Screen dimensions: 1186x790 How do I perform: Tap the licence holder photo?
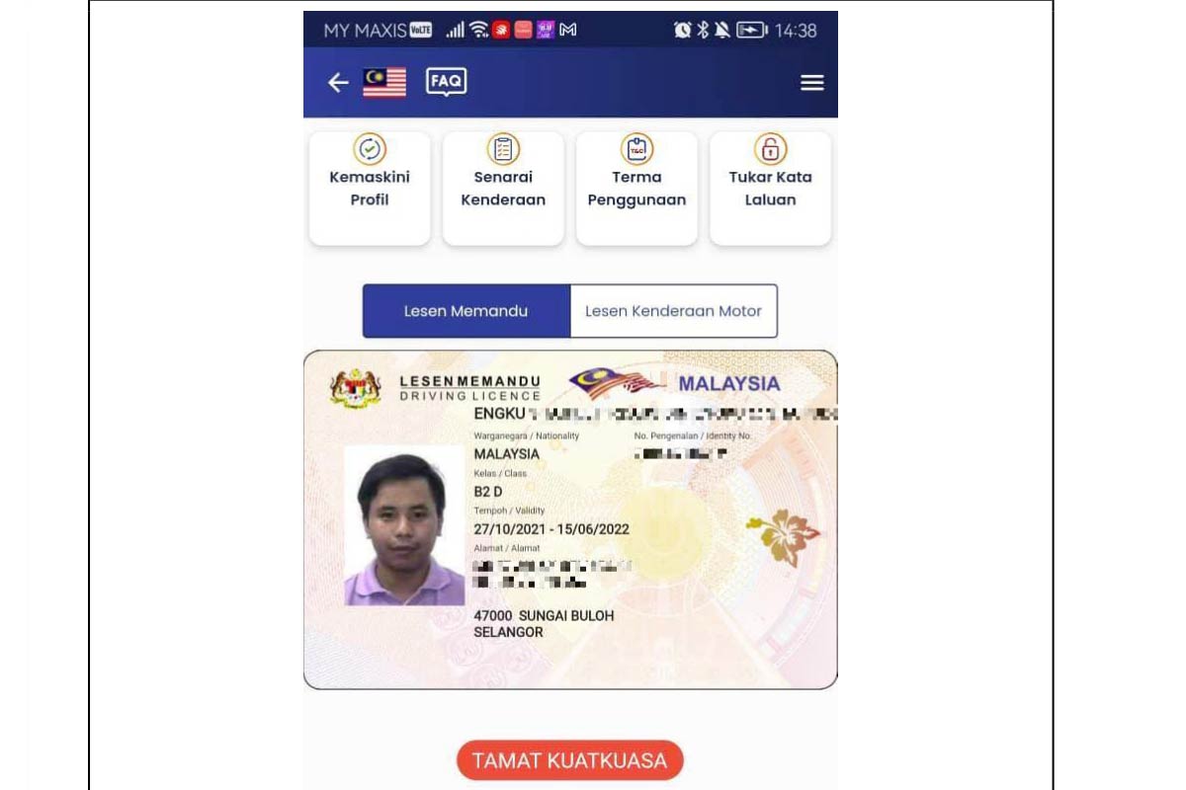(x=404, y=525)
